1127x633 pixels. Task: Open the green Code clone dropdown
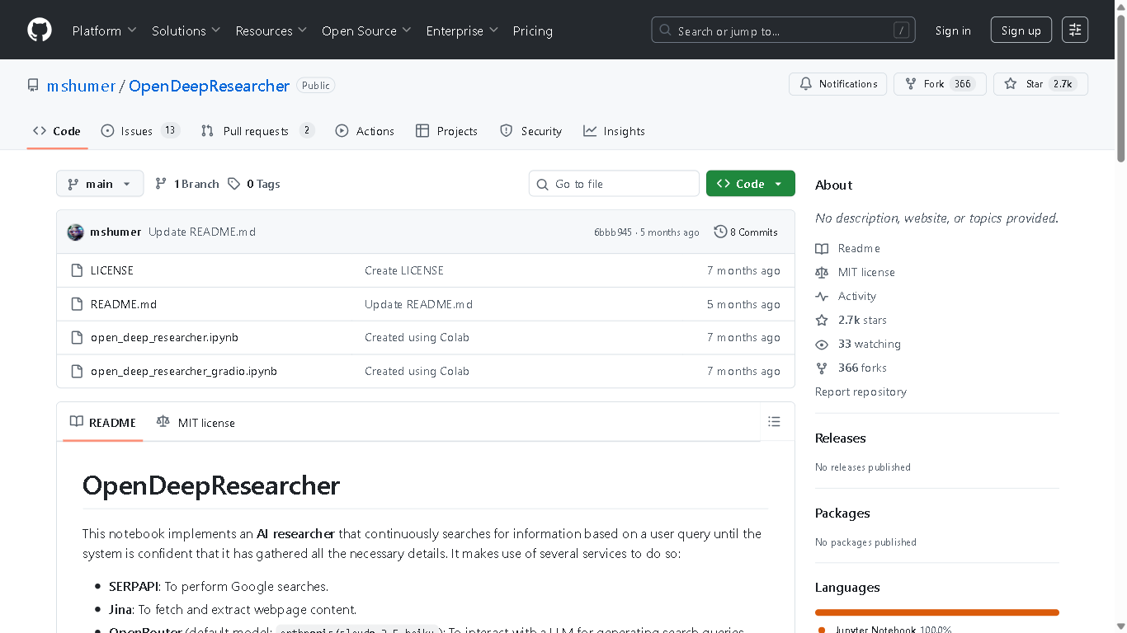pos(750,184)
